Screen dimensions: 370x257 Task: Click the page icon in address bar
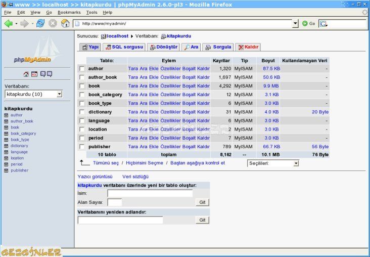pos(77,23)
